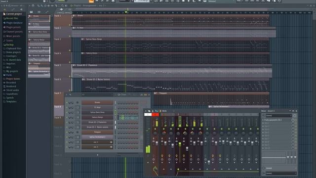This screenshot has width=316, height=178.
Task: Open Recent files in browser
Action: [x=11, y=18]
